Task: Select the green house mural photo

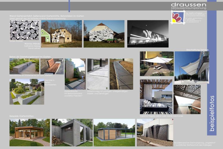Action: coord(61,34)
